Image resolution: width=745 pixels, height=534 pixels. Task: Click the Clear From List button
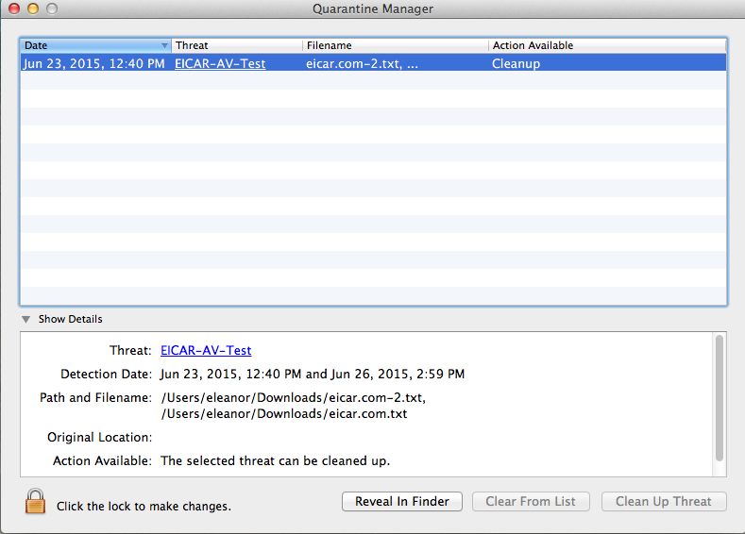pyautogui.click(x=531, y=501)
